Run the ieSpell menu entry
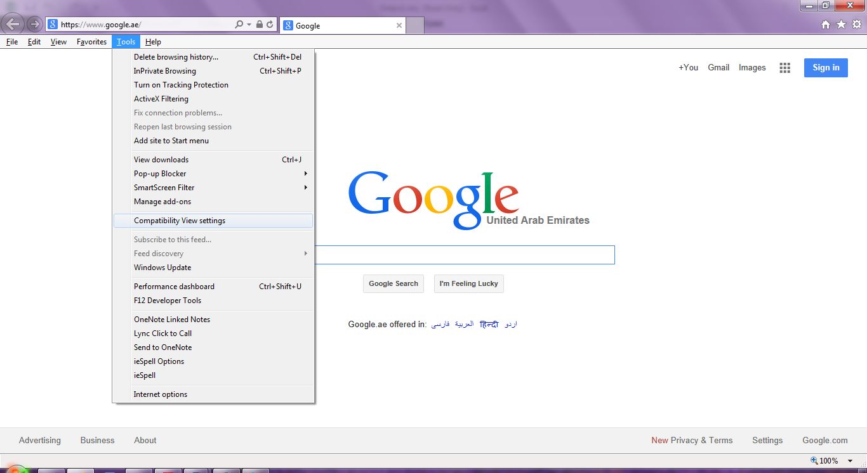This screenshot has width=867, height=473. click(213, 375)
